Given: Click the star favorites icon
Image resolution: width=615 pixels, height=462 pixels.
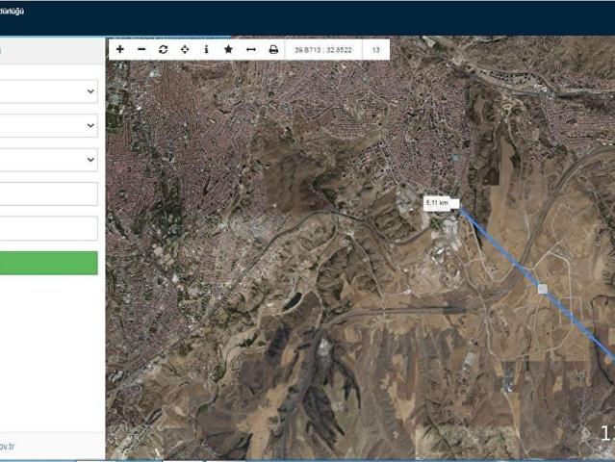Looking at the screenshot, I should pyautogui.click(x=228, y=49).
